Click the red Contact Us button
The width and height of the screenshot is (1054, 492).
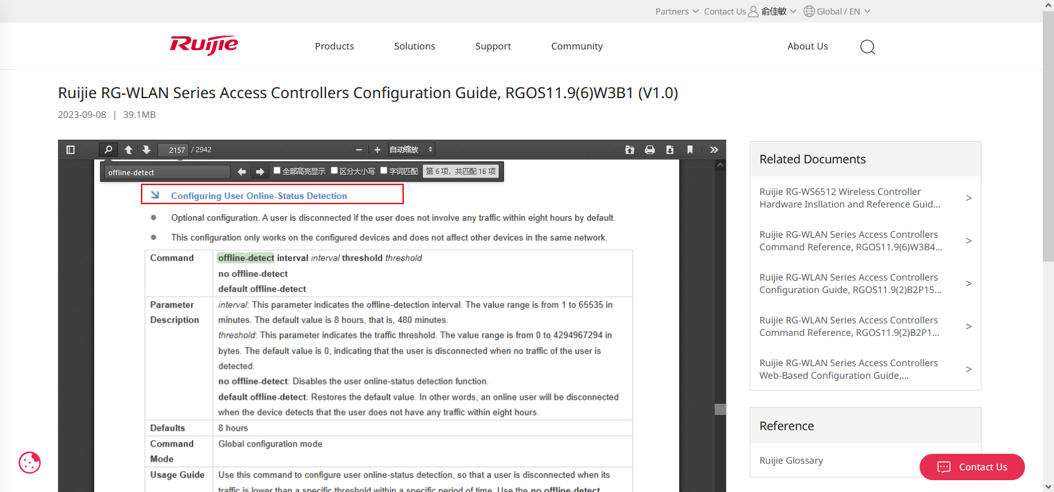pos(972,467)
